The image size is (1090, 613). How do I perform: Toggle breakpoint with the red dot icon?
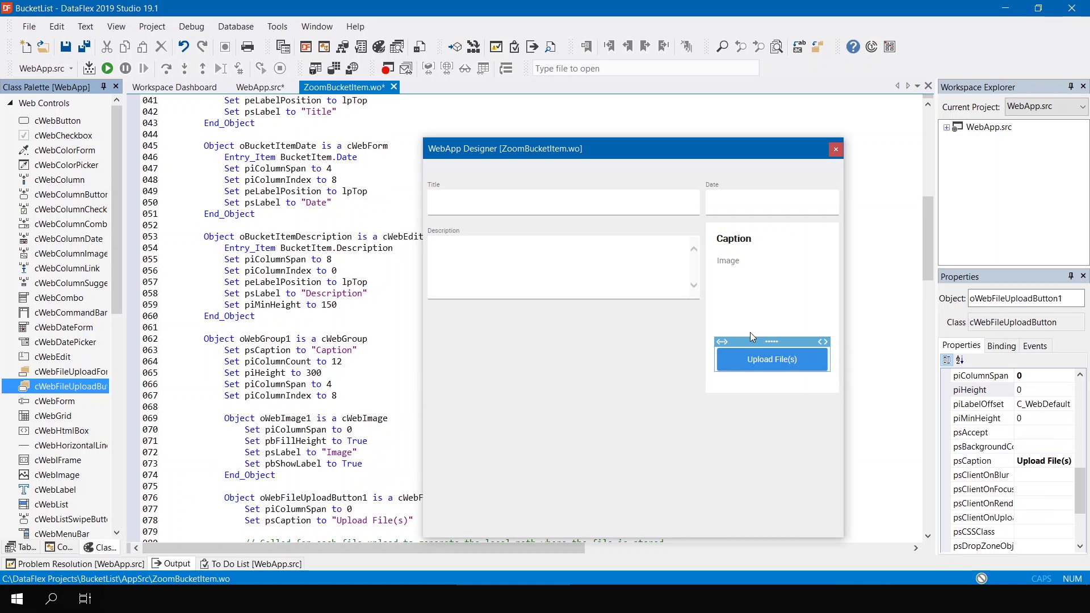[x=387, y=69]
